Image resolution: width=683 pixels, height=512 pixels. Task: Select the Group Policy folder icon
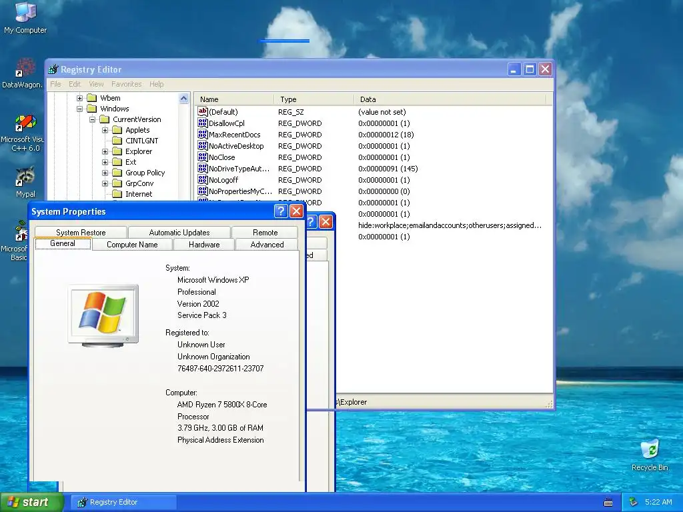[117, 173]
